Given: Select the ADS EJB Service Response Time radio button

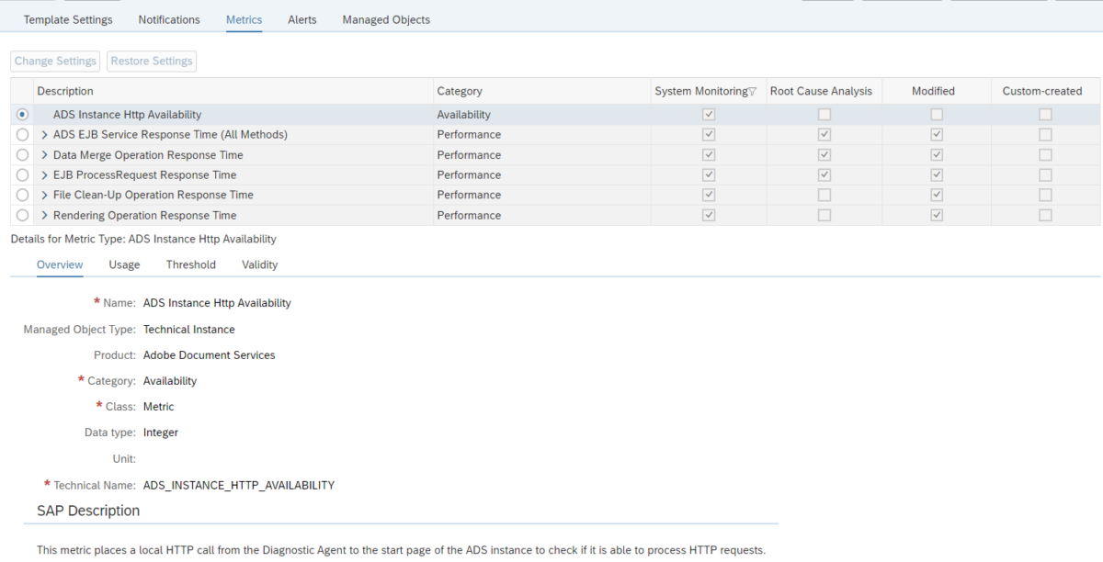Looking at the screenshot, I should (22, 134).
